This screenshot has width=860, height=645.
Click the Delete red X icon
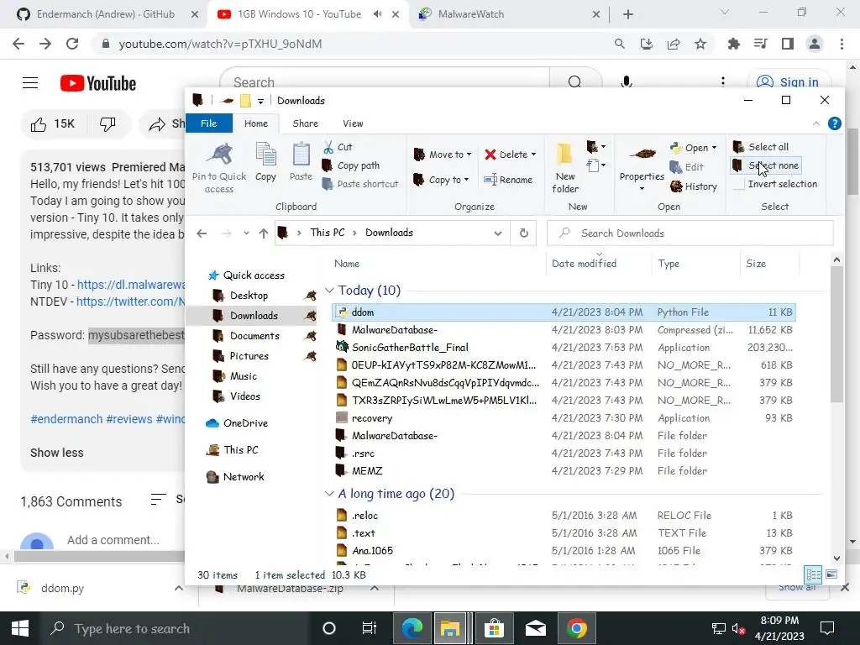[490, 155]
